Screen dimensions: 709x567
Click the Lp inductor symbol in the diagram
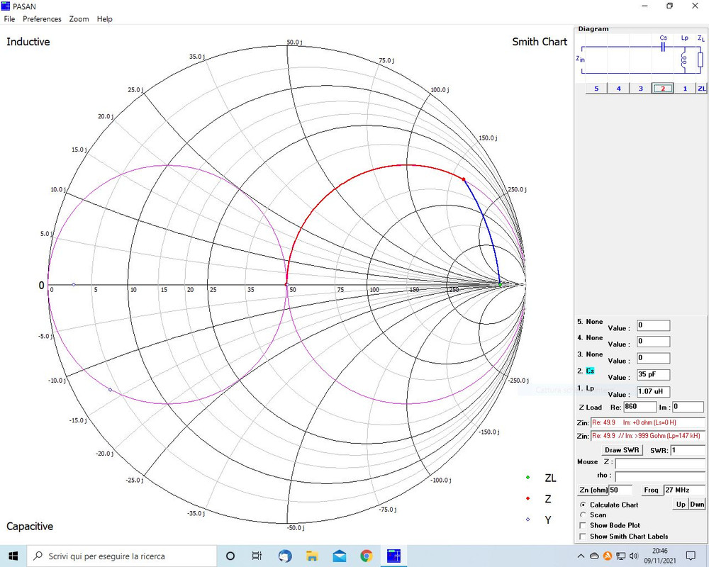click(x=683, y=60)
